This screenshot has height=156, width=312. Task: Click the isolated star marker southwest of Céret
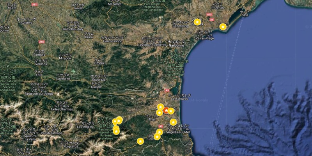[x=140, y=141]
